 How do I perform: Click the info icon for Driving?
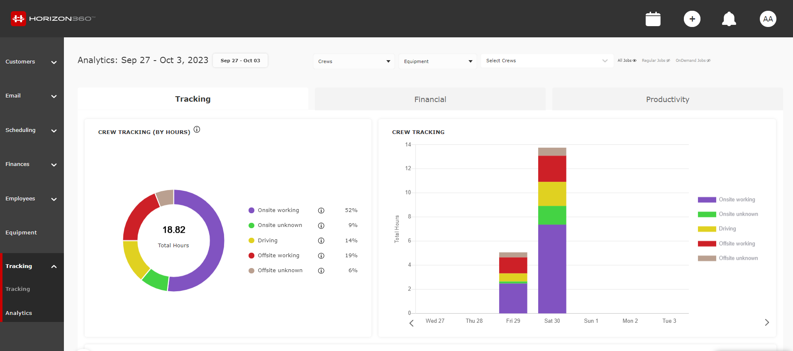321,241
